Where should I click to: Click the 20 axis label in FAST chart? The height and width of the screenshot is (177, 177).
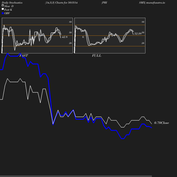[x=70, y=43]
